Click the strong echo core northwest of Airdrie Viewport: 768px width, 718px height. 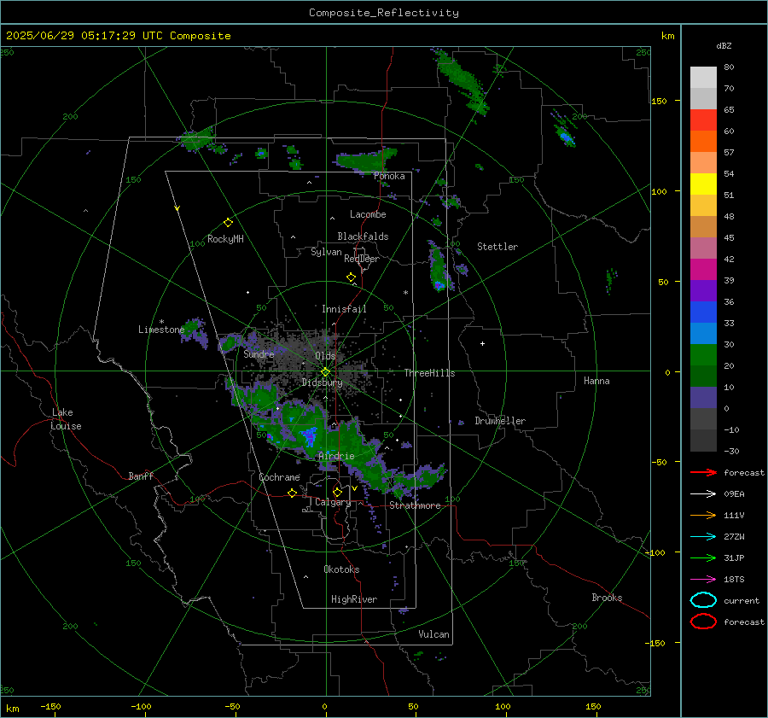click(310, 435)
